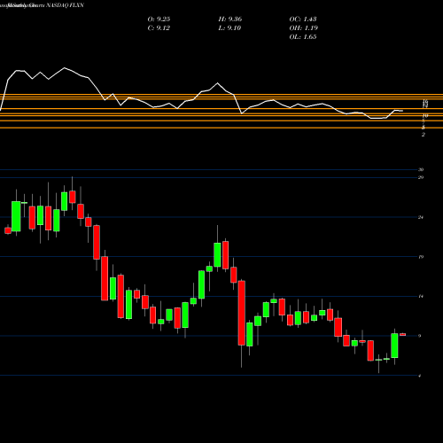Click the '2' label on upper indicator axis
Screen dimensions: 443x443
pos(424,135)
